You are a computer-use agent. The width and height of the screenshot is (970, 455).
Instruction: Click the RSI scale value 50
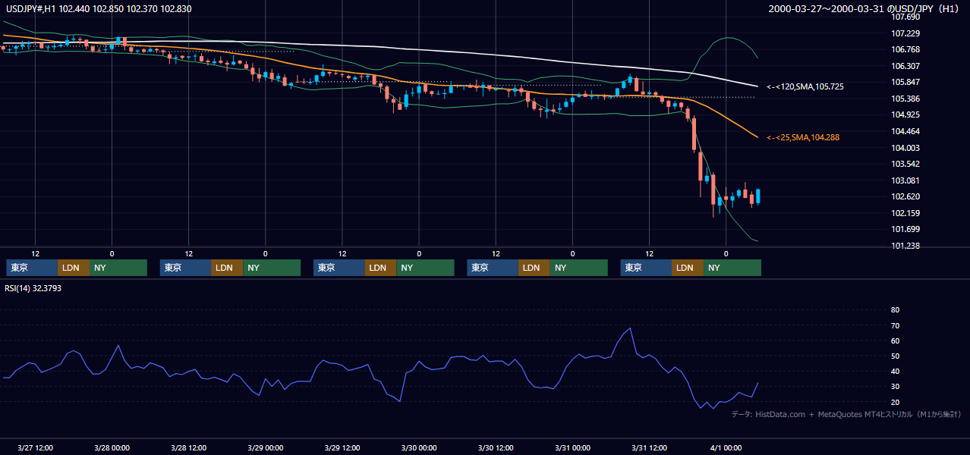click(x=895, y=356)
